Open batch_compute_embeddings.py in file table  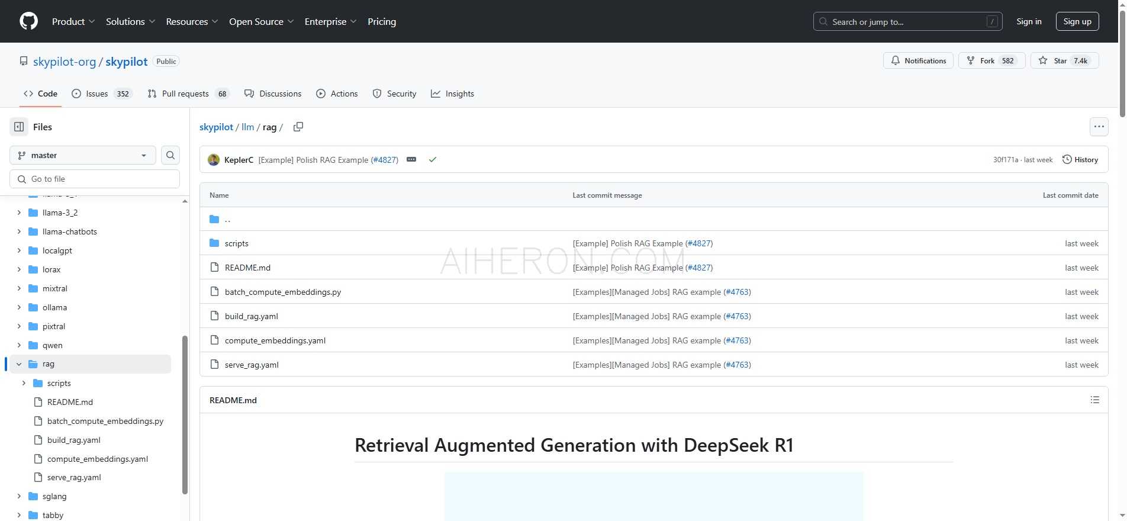coord(283,292)
